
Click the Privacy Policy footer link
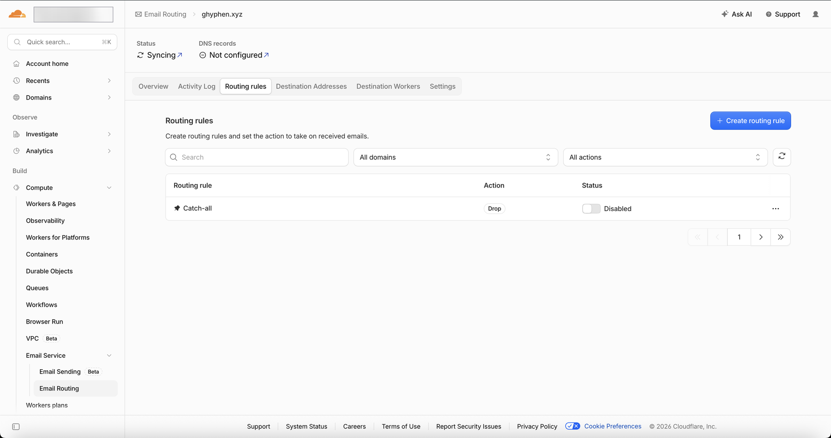point(537,426)
